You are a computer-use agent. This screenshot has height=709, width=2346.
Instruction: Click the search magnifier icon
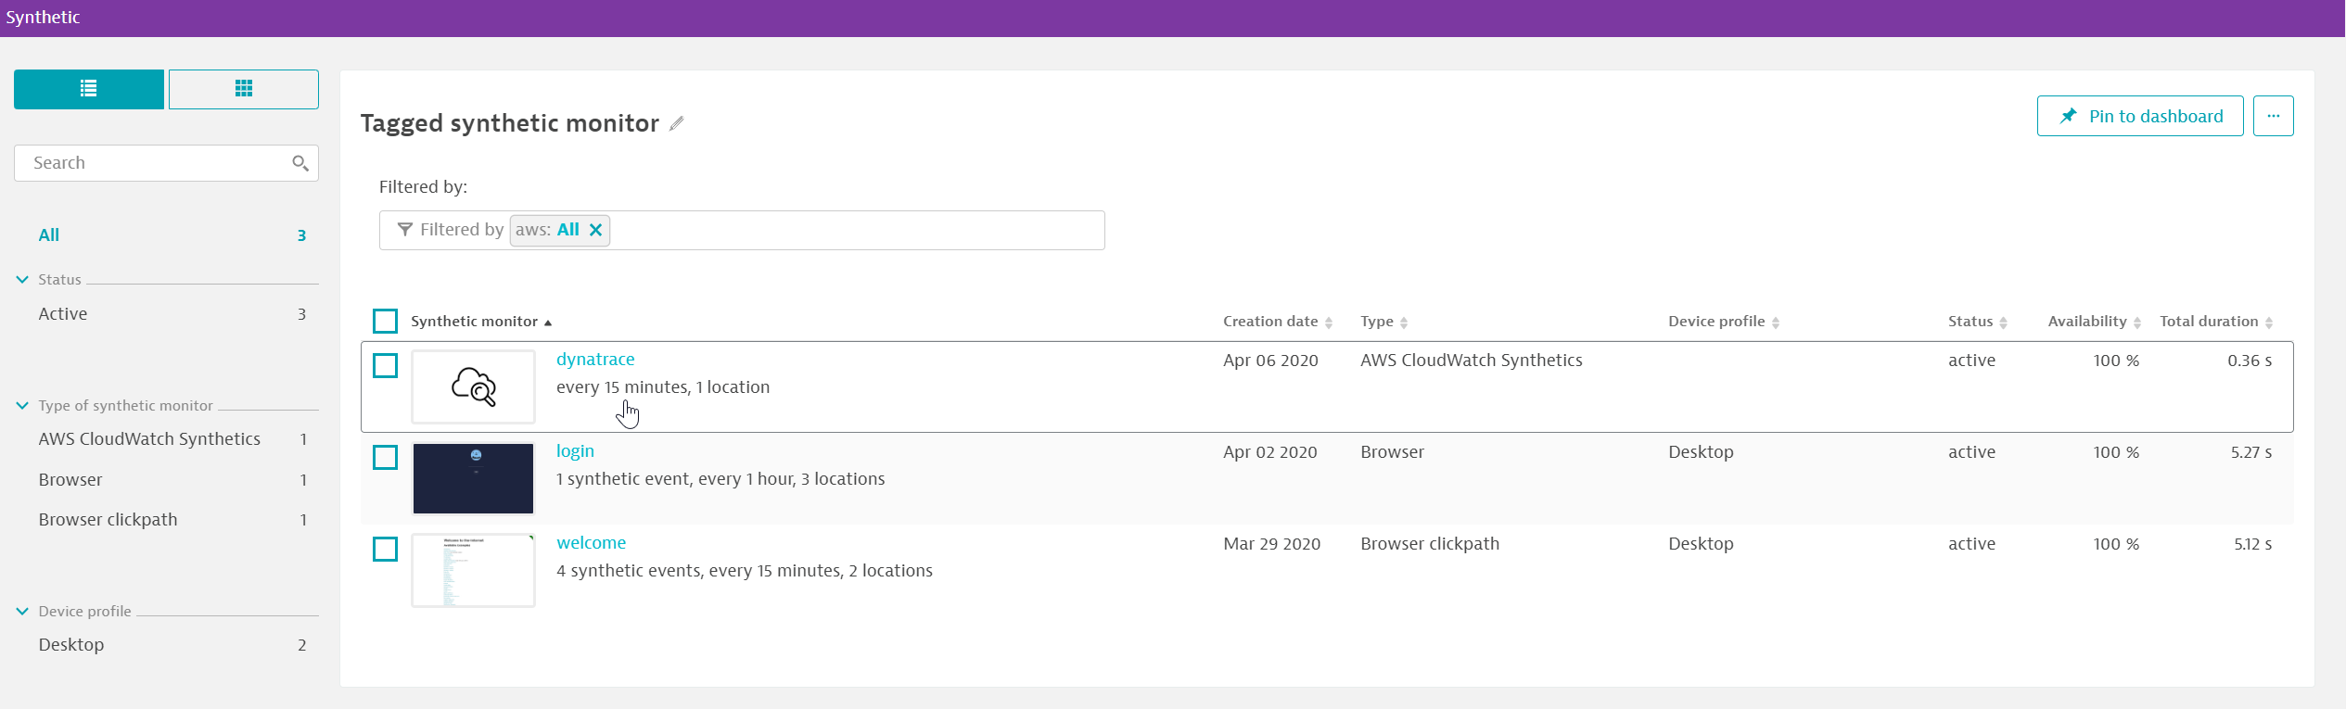point(300,163)
